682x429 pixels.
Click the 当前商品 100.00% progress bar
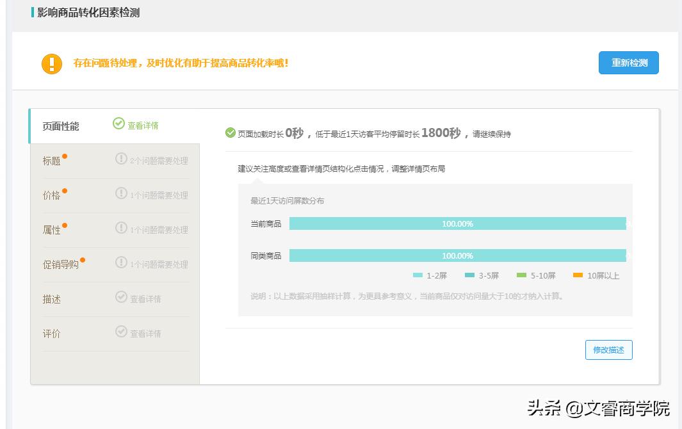(458, 223)
